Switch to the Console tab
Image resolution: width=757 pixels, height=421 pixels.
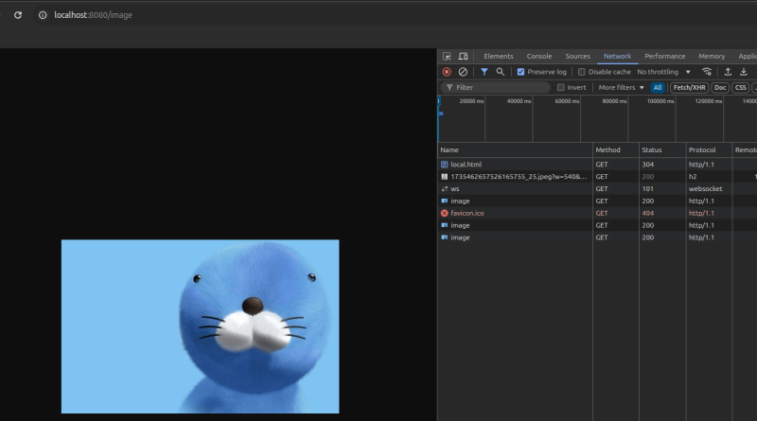tap(539, 57)
